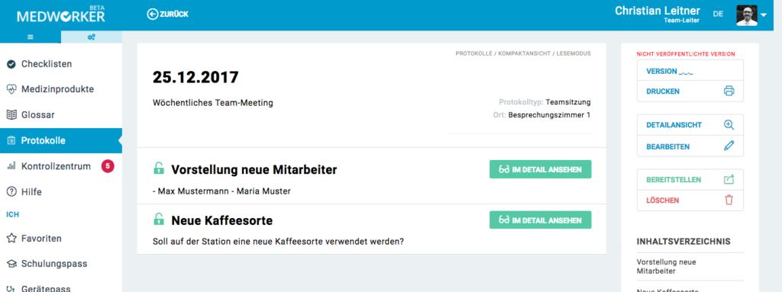Open the hamburger menu tab in sidebar
This screenshot has width=782, height=292.
tap(31, 37)
